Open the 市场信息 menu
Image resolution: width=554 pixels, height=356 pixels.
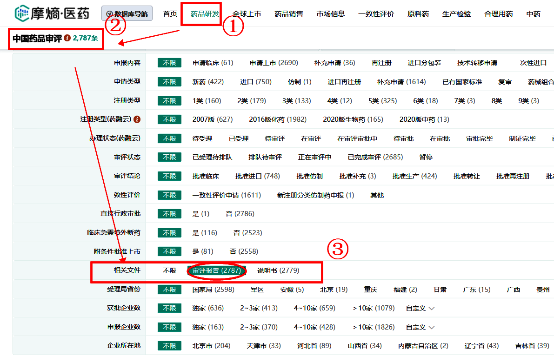click(331, 14)
